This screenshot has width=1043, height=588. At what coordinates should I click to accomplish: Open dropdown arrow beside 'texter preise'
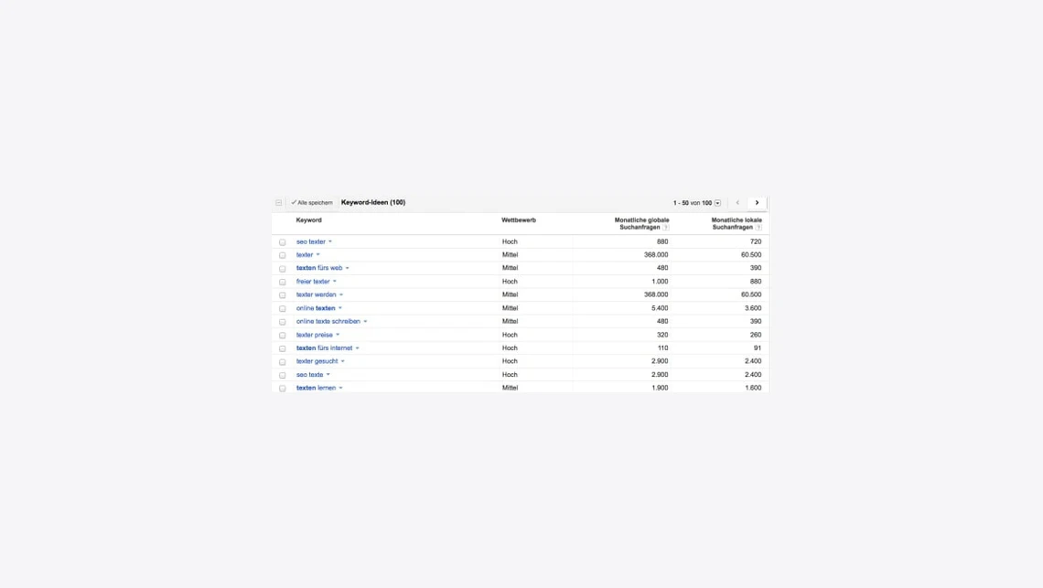(338, 335)
